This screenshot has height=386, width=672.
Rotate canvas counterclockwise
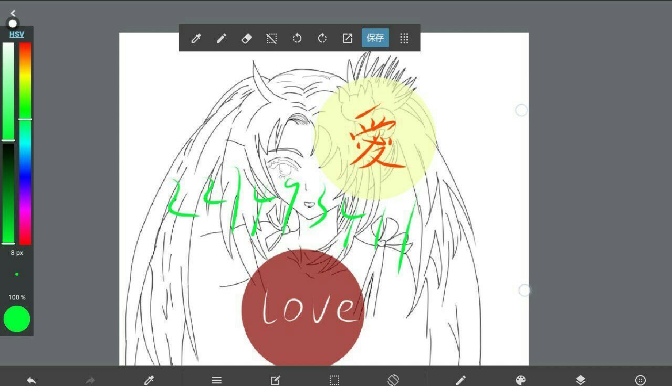click(297, 38)
